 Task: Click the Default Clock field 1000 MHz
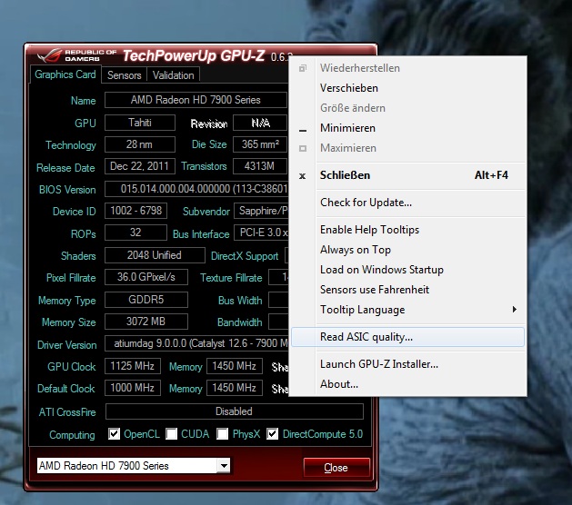(133, 388)
